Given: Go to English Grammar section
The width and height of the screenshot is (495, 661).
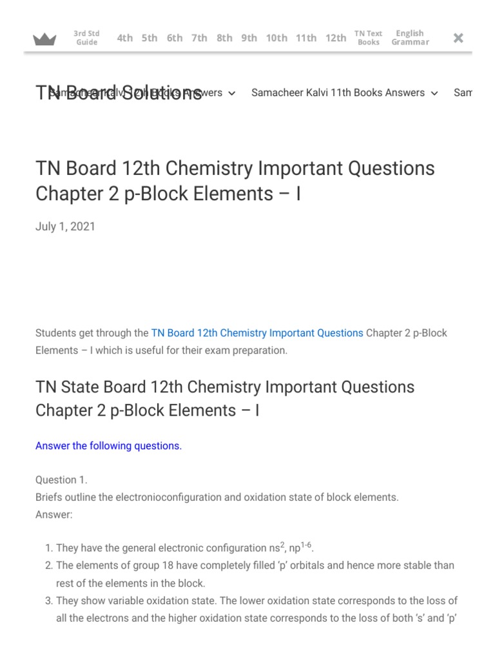Looking at the screenshot, I should pos(410,38).
